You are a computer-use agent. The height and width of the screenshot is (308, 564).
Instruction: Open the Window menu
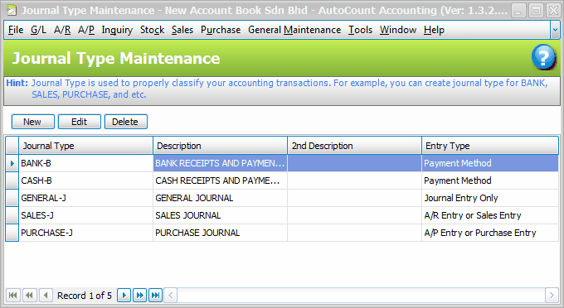tap(398, 30)
